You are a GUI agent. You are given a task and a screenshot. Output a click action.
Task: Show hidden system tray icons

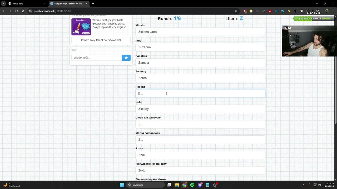point(304,185)
